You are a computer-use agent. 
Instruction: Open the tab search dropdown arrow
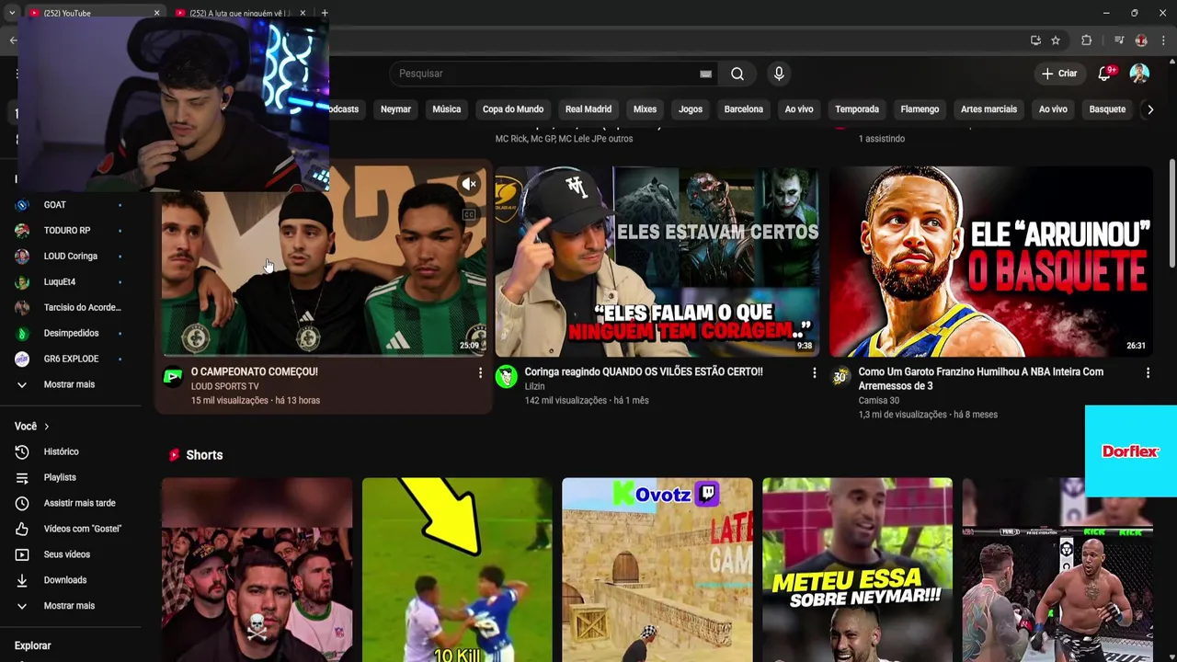12,13
